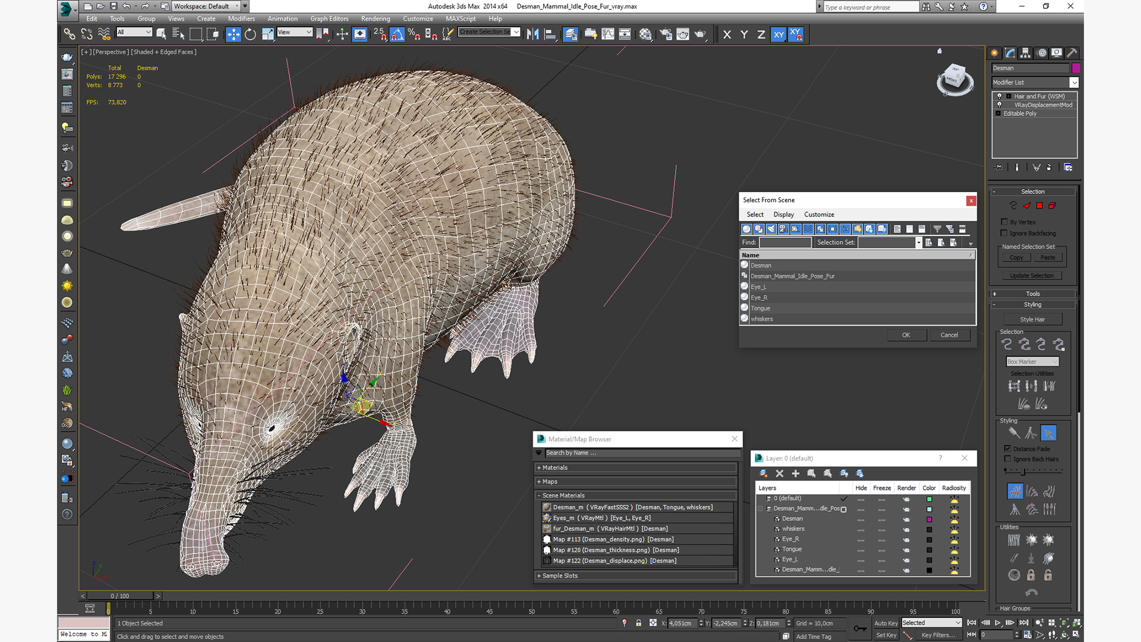This screenshot has height=642, width=1141.
Task: Open the reference coordinate View dropdown
Action: pyautogui.click(x=295, y=32)
